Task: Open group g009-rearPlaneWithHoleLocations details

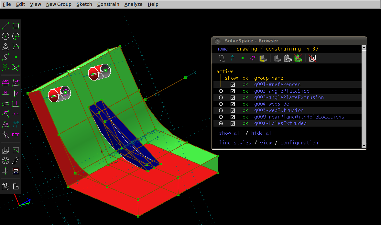Action: [x=299, y=117]
